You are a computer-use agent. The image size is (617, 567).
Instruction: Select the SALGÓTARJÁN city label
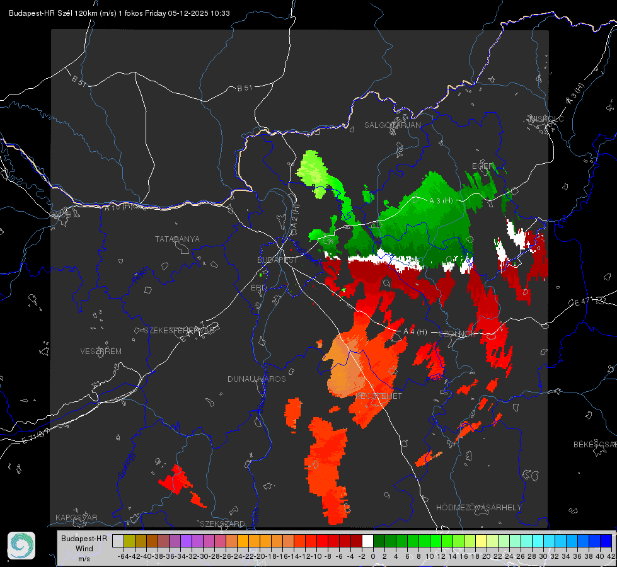(392, 125)
